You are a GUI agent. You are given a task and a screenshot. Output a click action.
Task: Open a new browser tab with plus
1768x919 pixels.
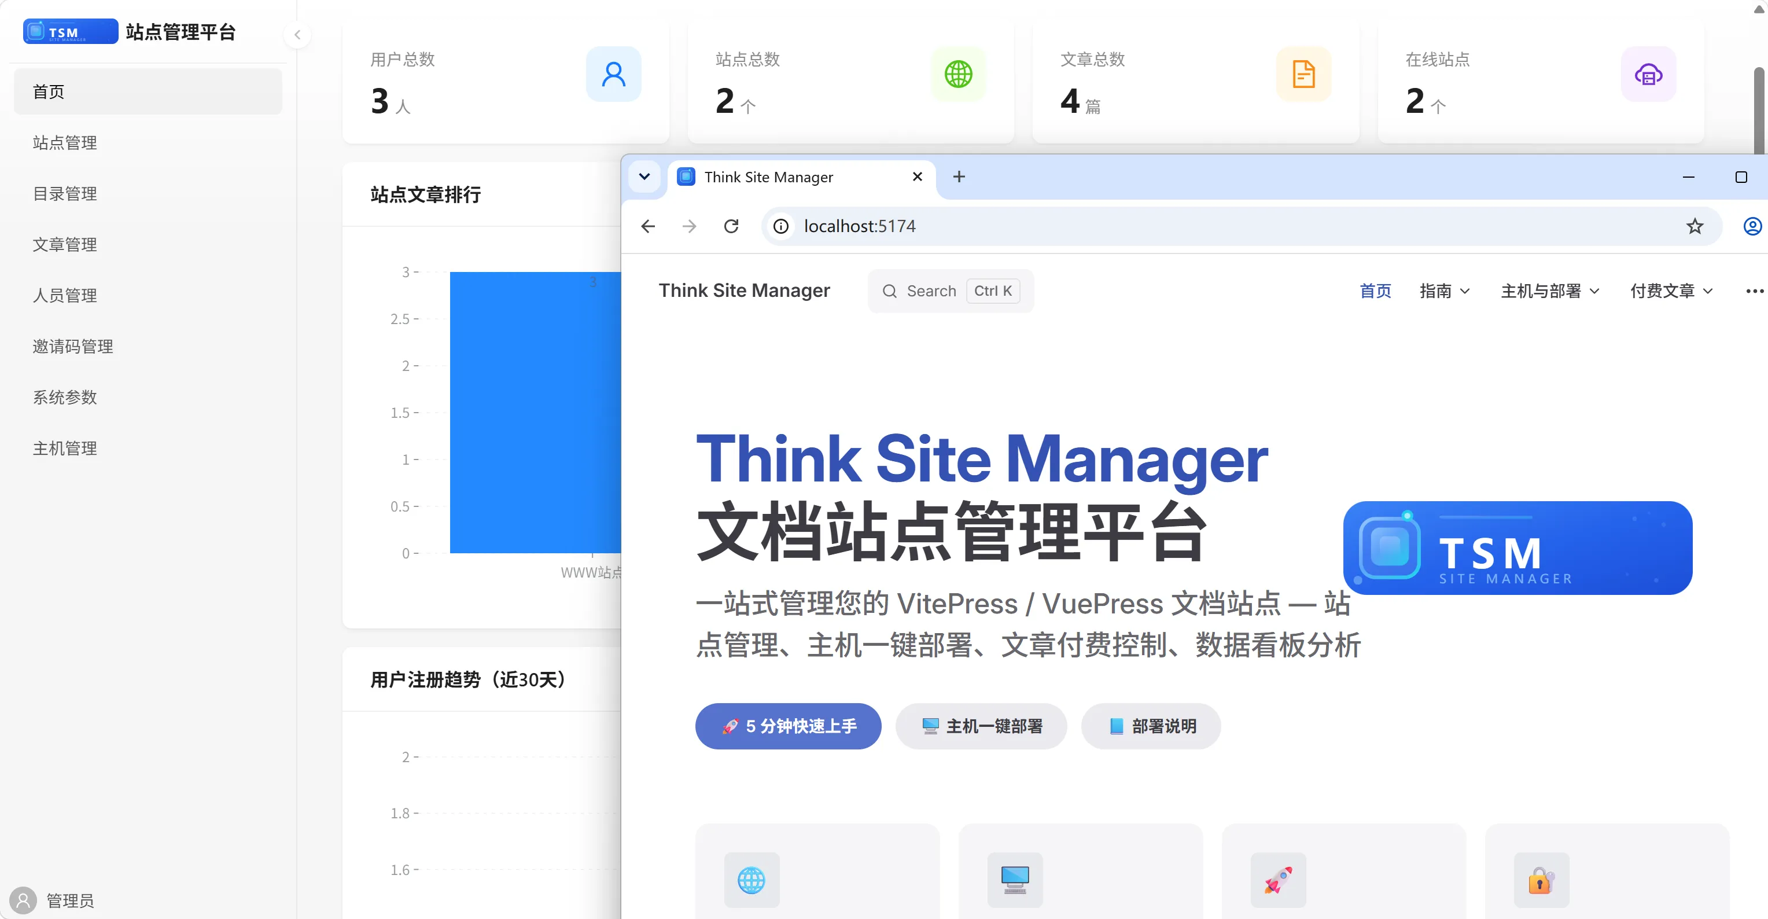click(959, 177)
